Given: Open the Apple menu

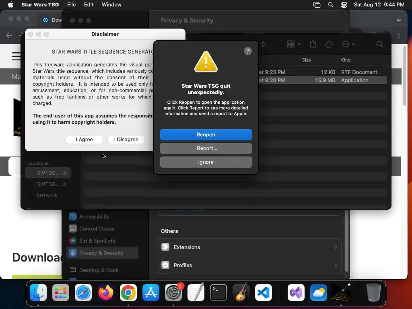Looking at the screenshot, I should pos(10,4).
